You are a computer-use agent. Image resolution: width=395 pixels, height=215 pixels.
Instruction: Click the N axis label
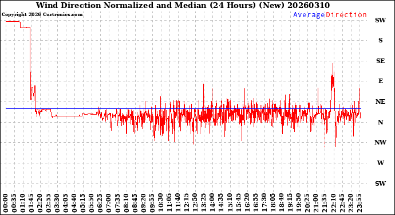[x=380, y=122]
